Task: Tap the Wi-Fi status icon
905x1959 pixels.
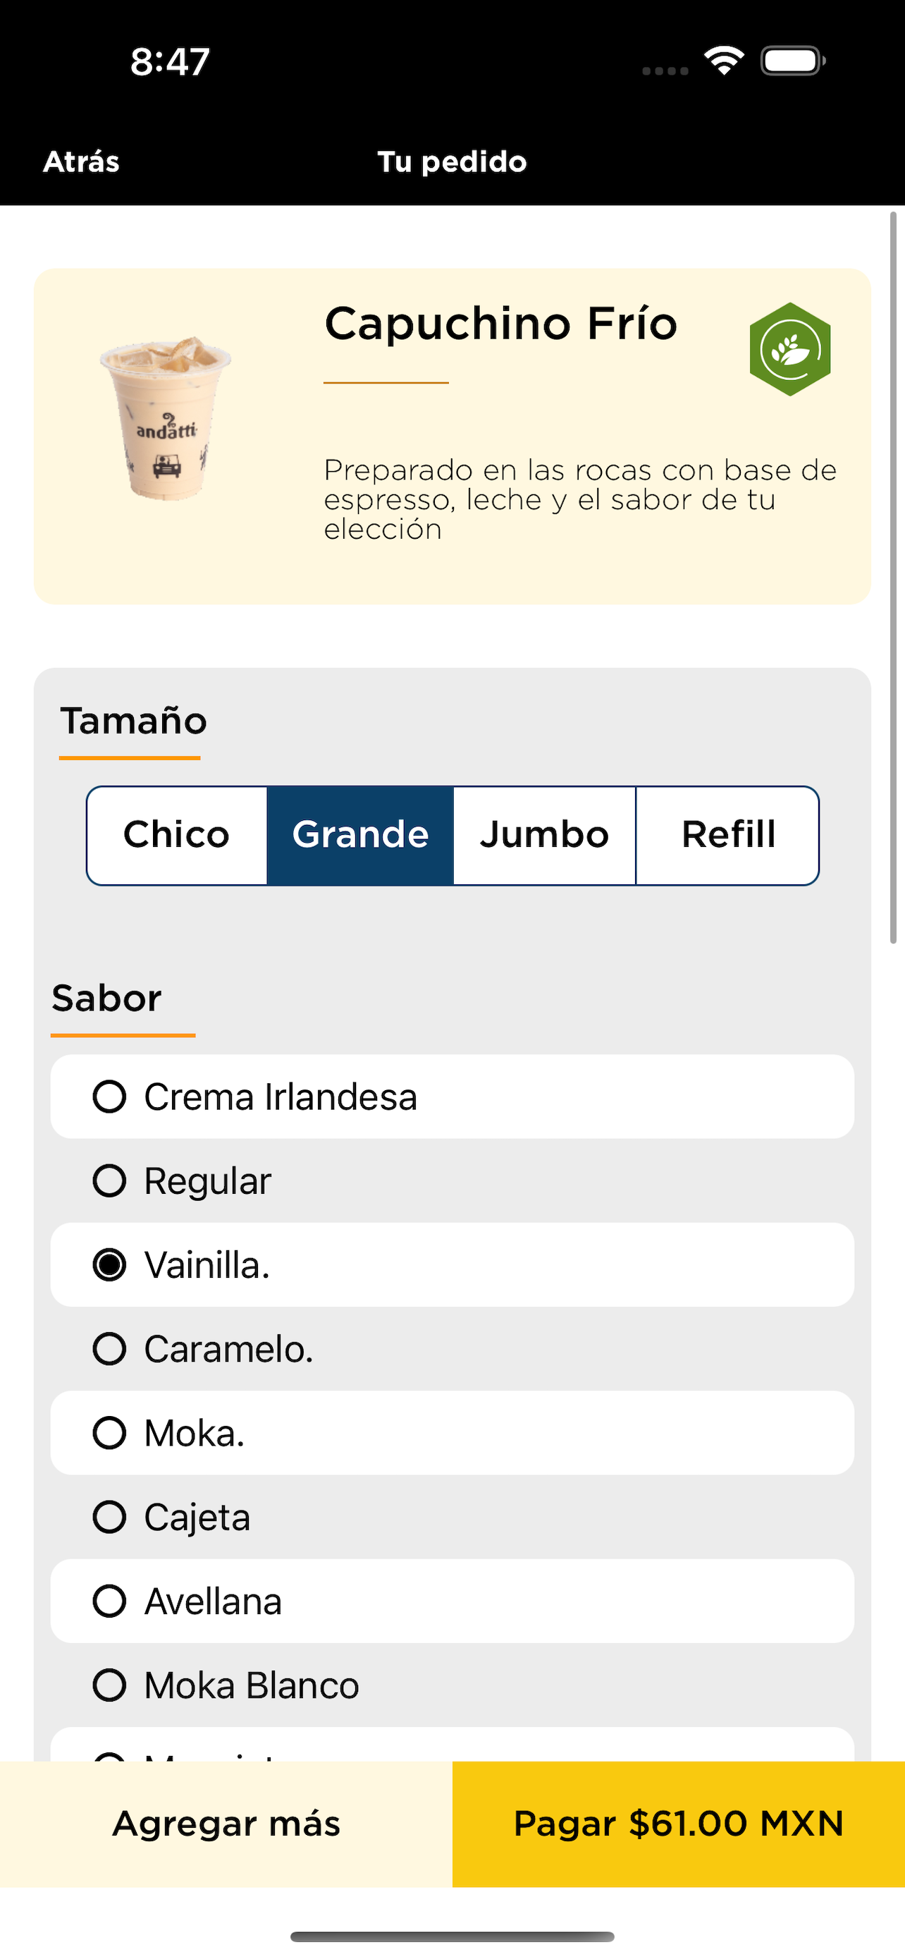Action: click(723, 61)
